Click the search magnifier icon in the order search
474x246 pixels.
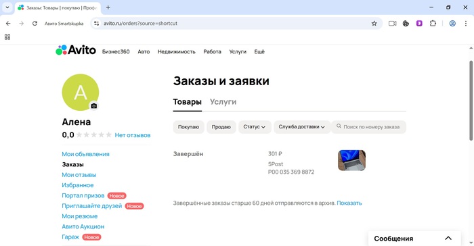click(339, 126)
